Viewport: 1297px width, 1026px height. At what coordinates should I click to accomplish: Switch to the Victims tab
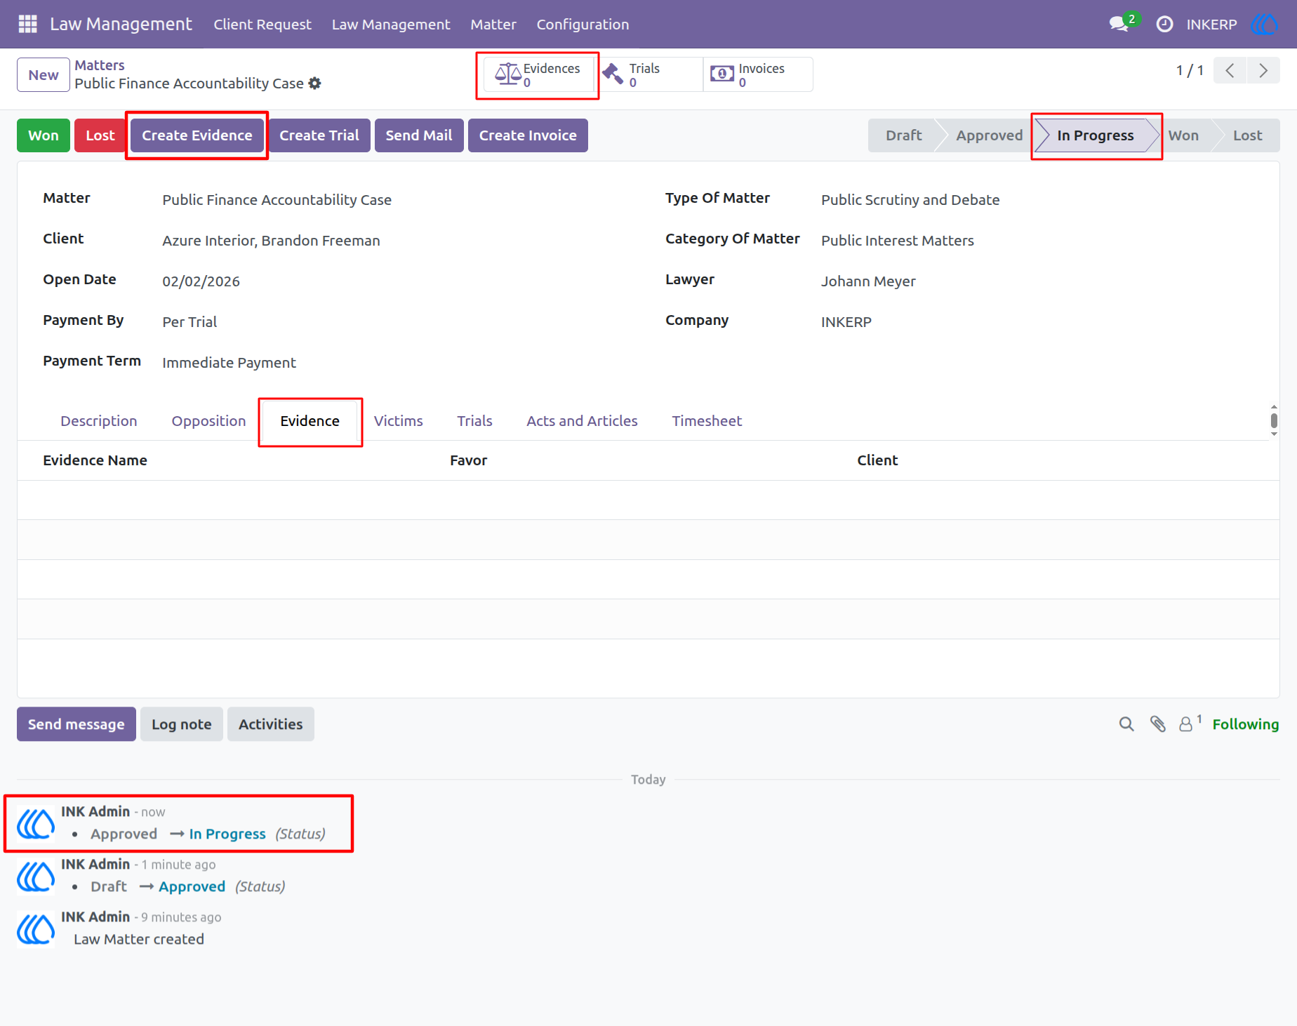pos(398,420)
